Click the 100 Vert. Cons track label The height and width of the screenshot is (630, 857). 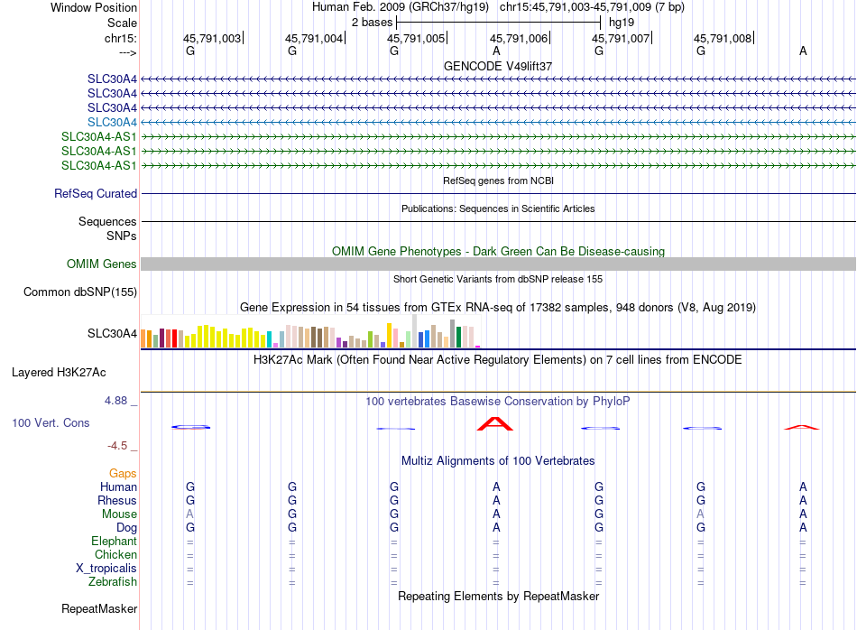pos(51,422)
